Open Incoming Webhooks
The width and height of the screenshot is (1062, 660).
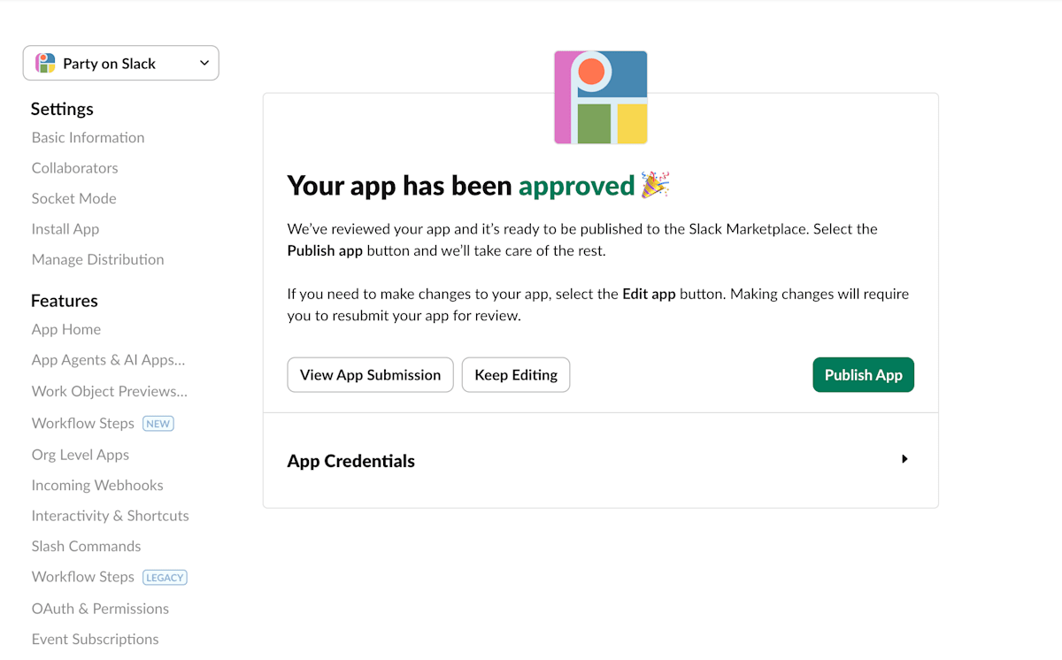pyautogui.click(x=97, y=485)
